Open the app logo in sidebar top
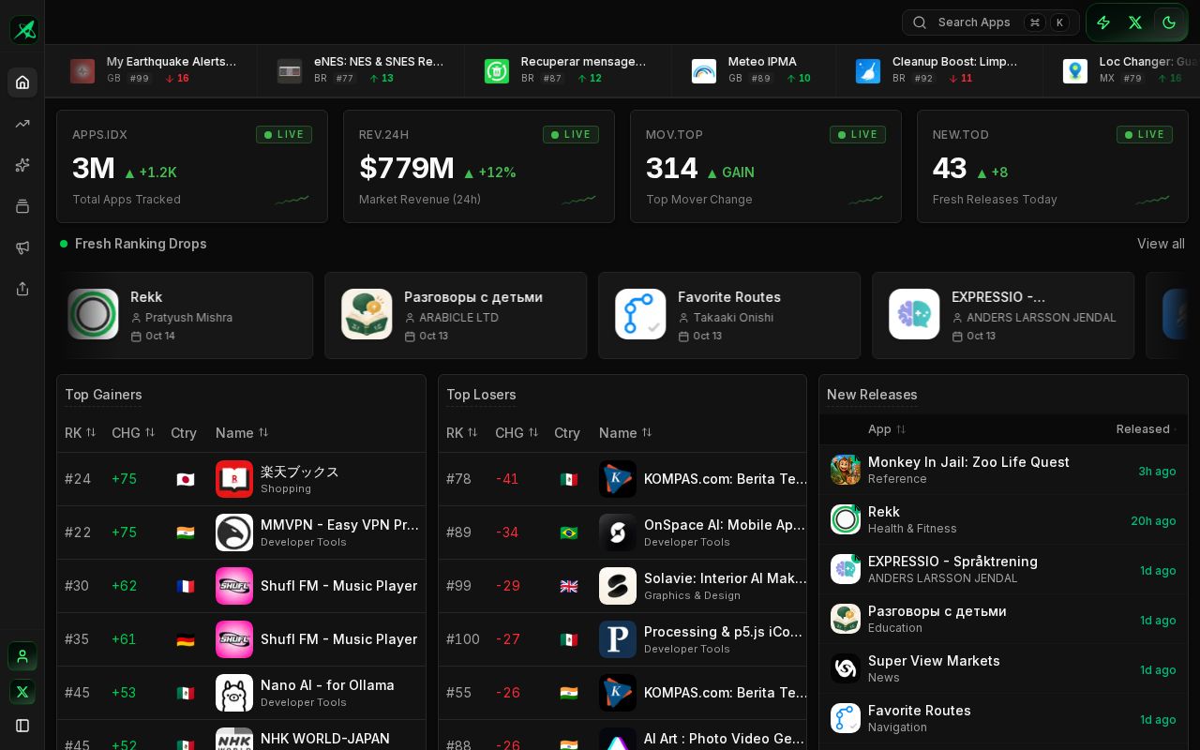The image size is (1200, 750). tap(24, 29)
